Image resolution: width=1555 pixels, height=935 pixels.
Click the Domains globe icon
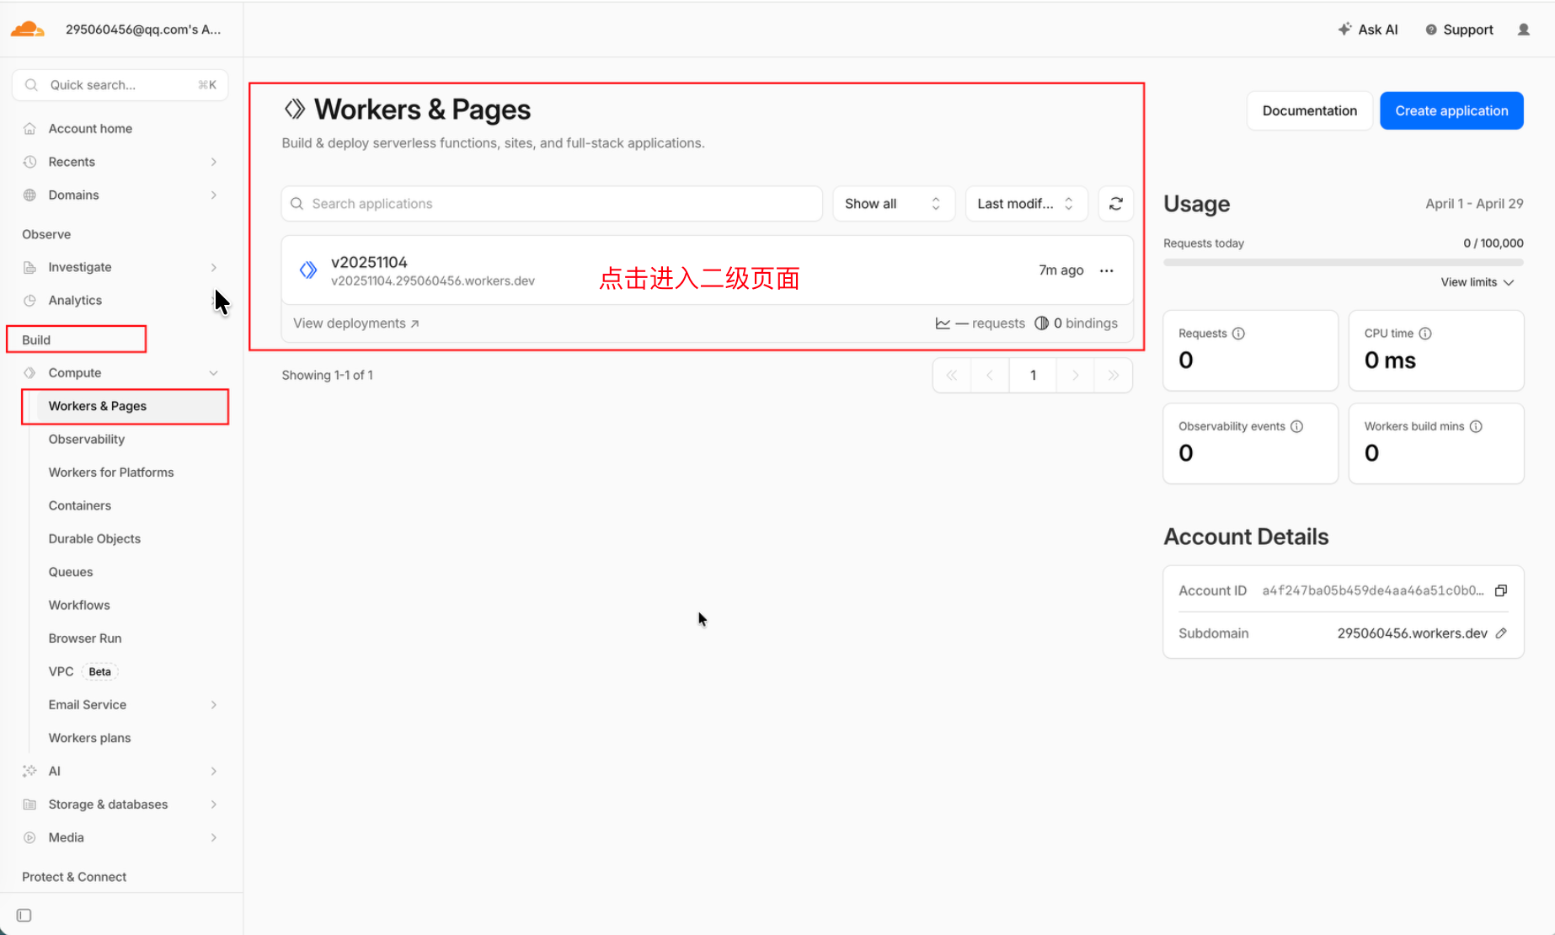[29, 195]
